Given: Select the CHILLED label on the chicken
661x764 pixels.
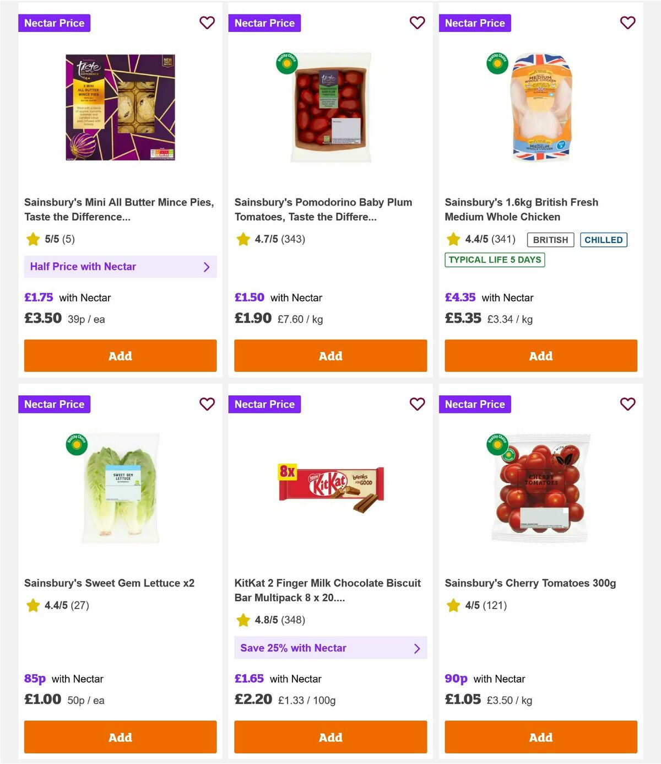Looking at the screenshot, I should [x=604, y=239].
